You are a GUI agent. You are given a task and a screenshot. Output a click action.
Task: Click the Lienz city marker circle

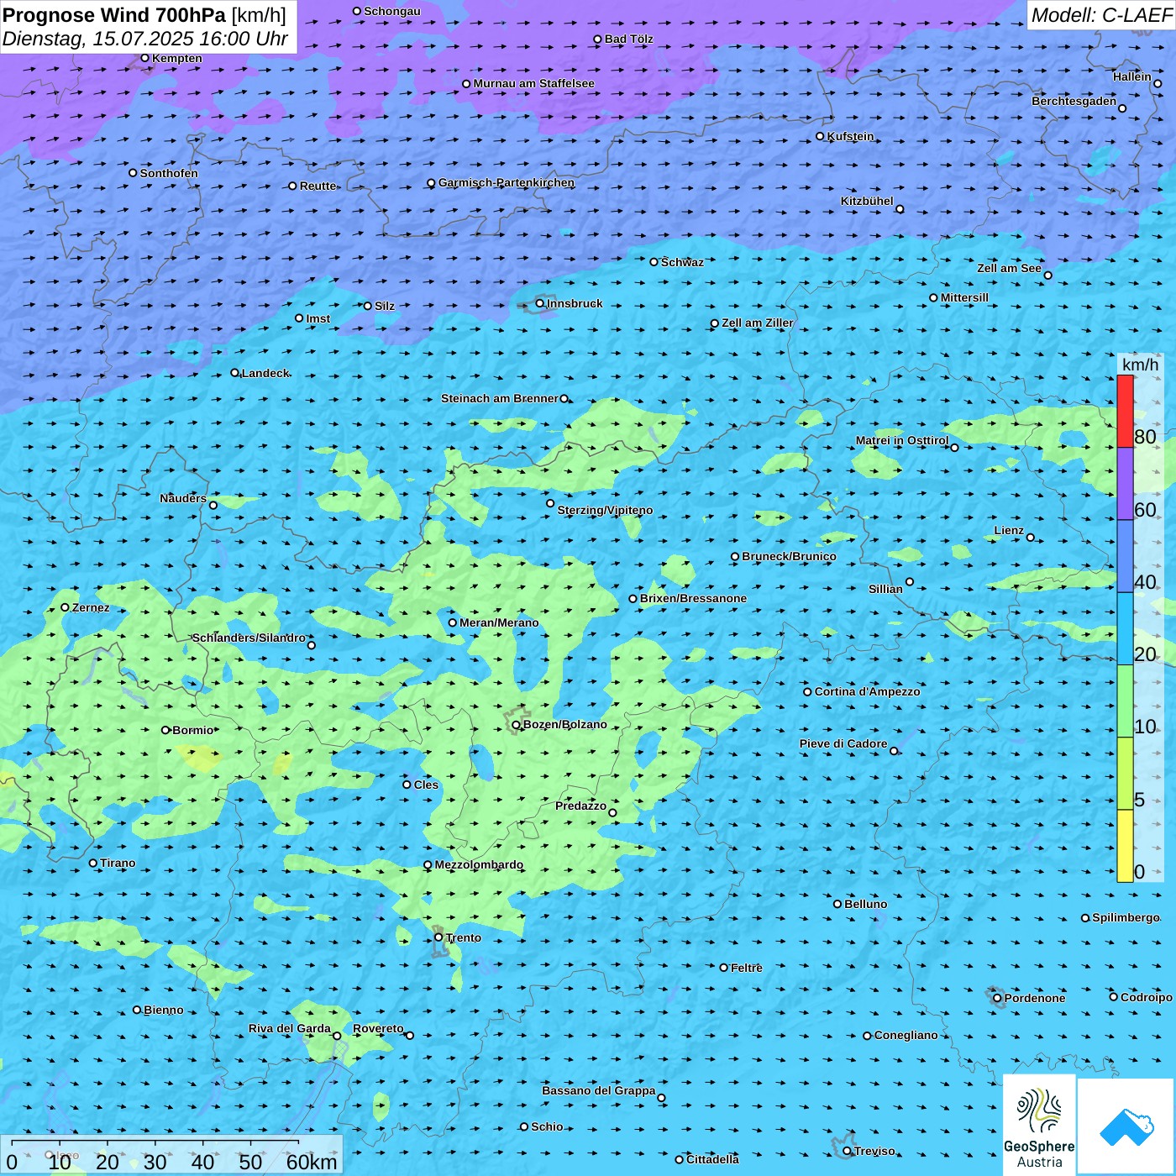[1031, 538]
